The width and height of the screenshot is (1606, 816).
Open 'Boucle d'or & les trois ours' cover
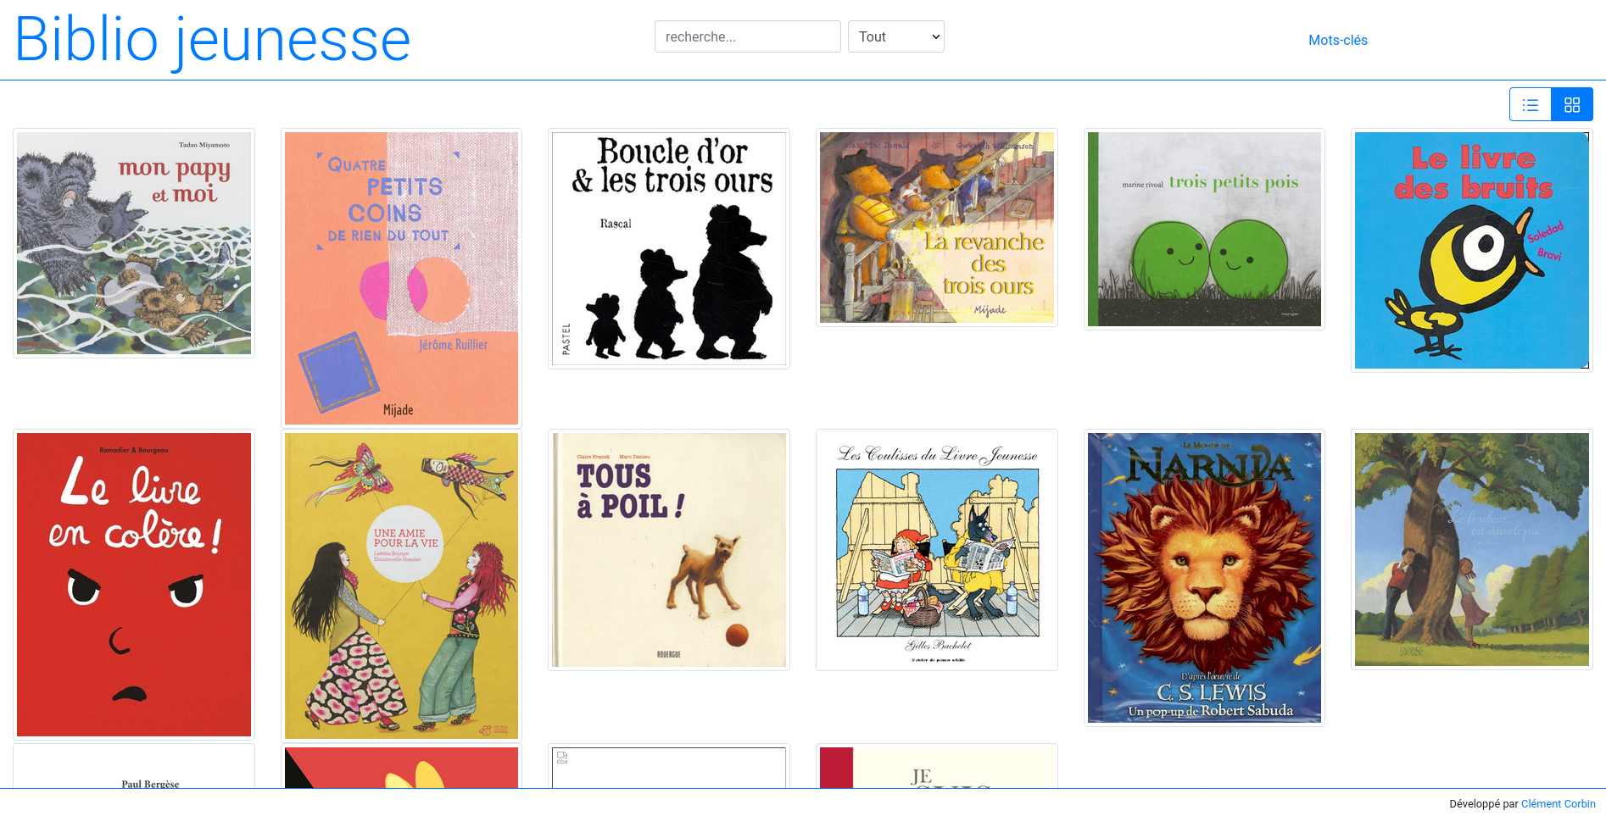click(x=669, y=248)
